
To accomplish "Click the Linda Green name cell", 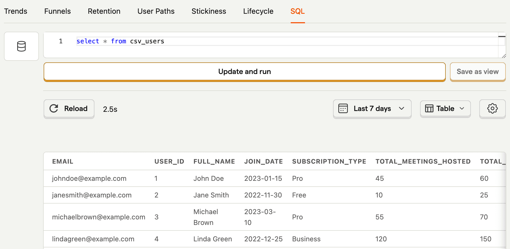I will pos(213,239).
